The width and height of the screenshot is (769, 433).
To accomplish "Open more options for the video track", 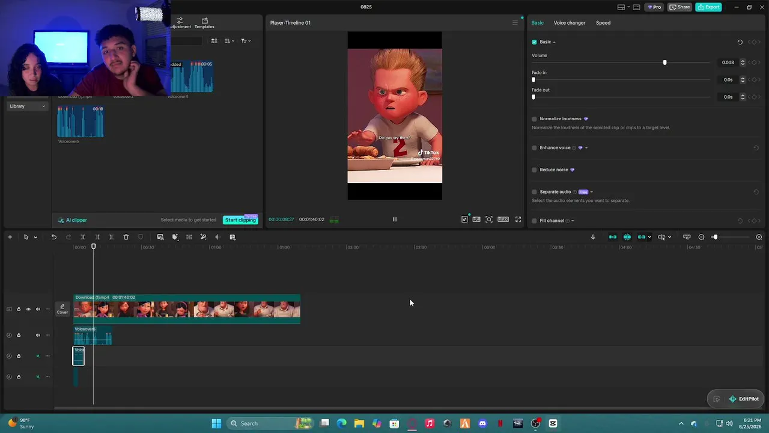I will 47,309.
